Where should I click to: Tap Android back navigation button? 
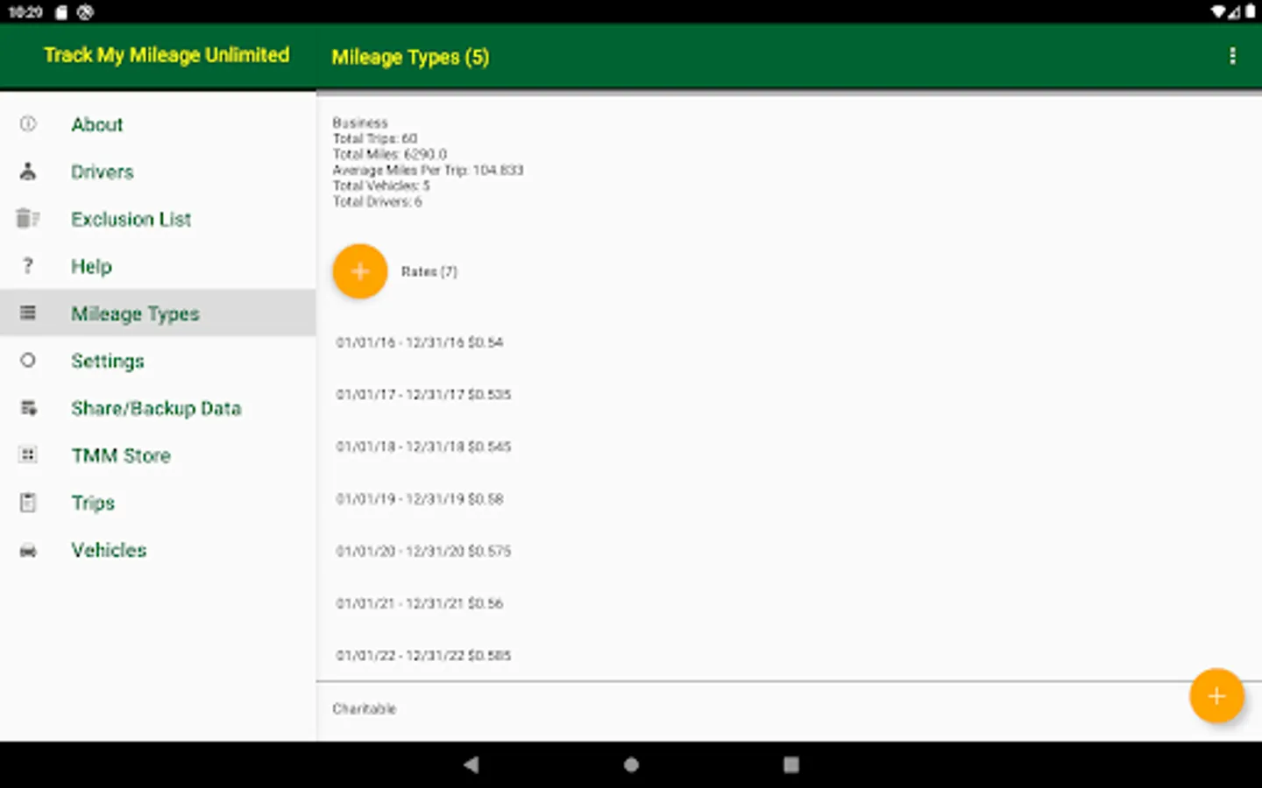(471, 764)
